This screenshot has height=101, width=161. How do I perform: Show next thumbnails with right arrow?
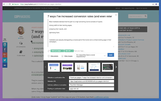116,67
